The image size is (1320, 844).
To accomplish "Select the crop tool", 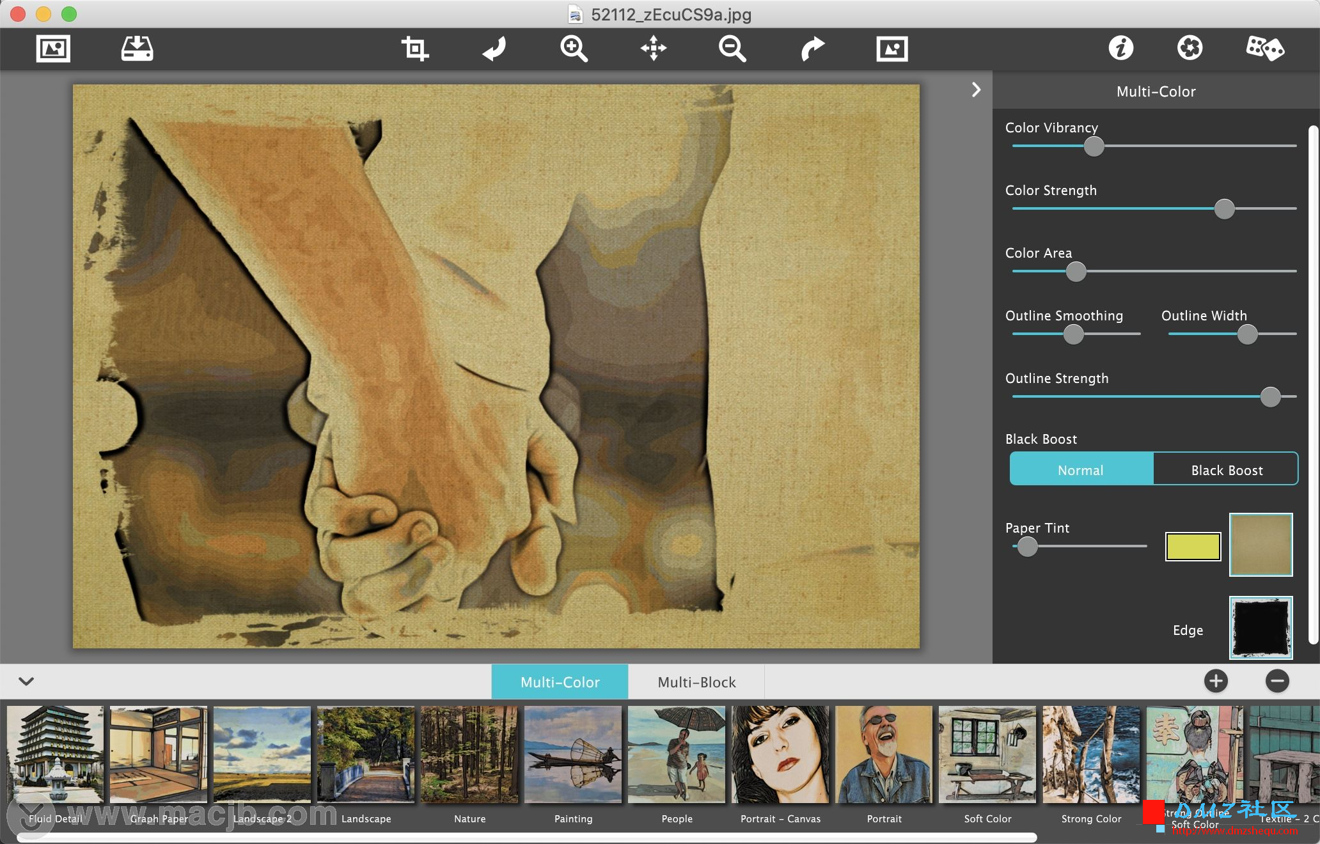I will pos(415,49).
